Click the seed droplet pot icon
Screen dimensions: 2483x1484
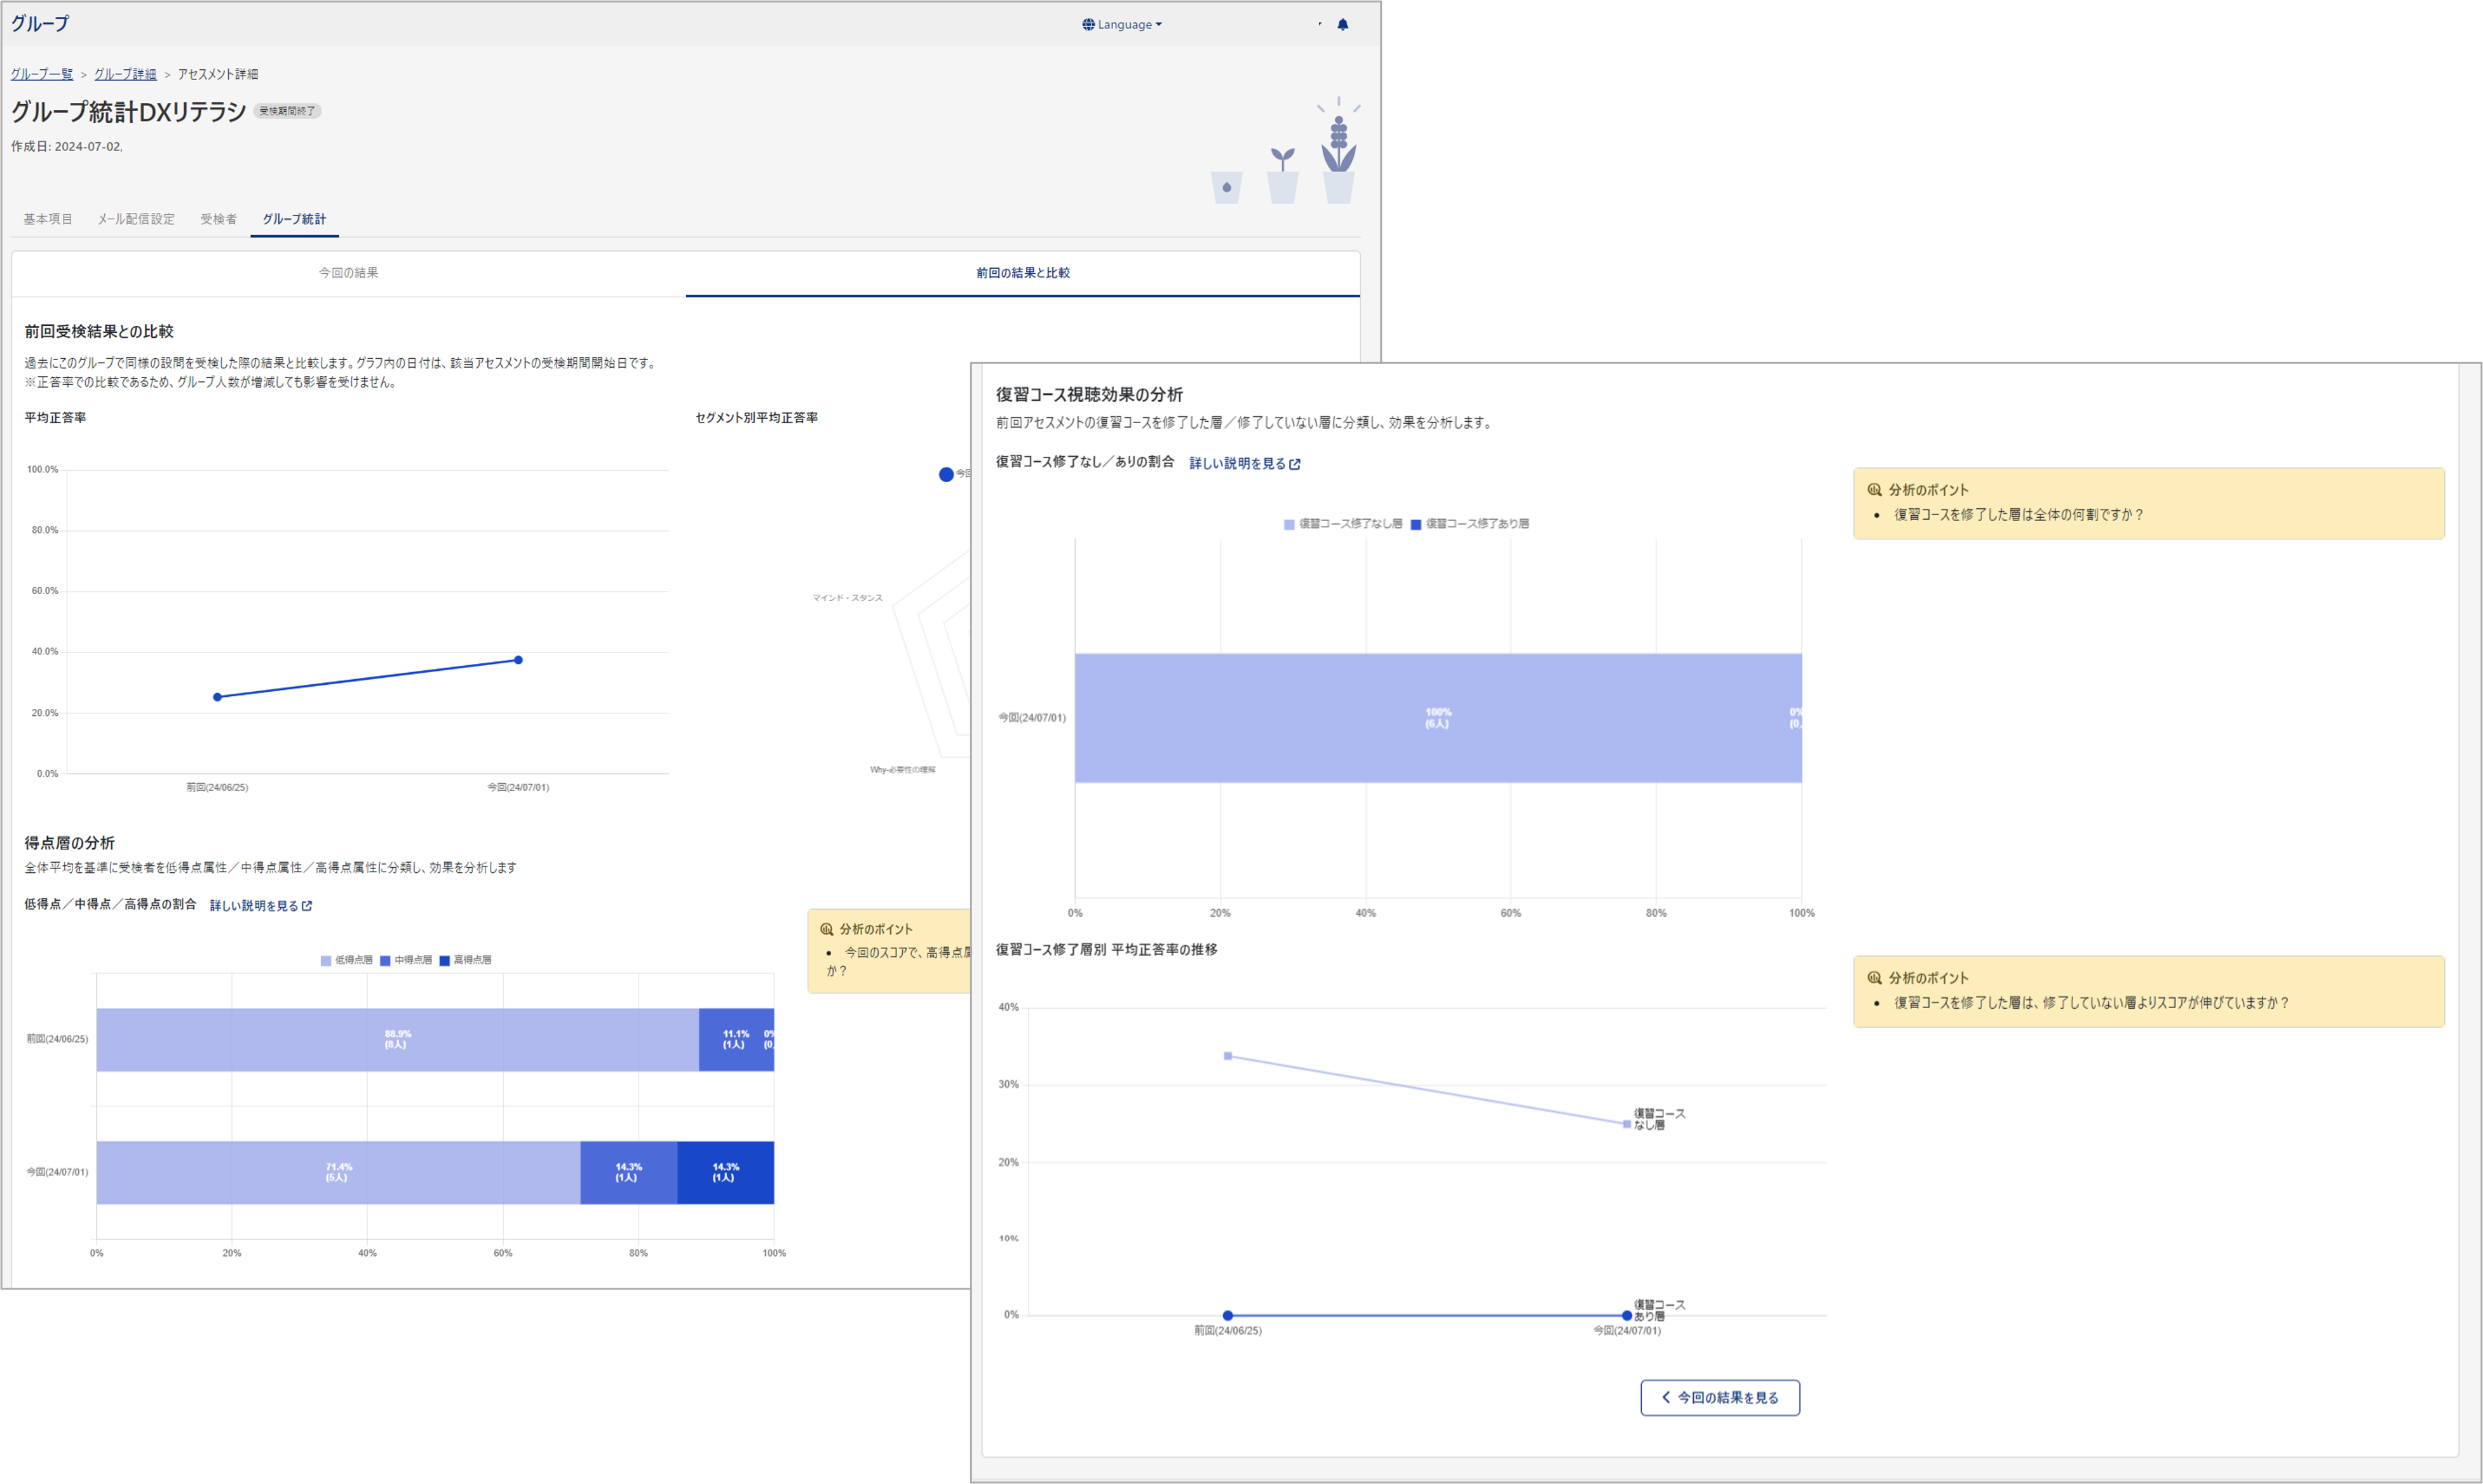(x=1226, y=187)
